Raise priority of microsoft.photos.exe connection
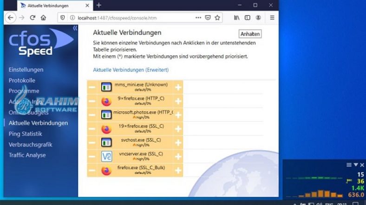This screenshot has height=205, width=366. (178, 115)
